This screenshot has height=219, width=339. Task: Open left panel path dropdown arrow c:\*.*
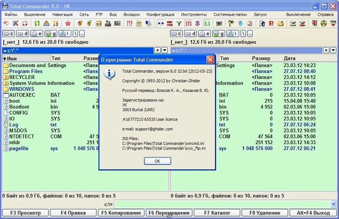point(5,51)
